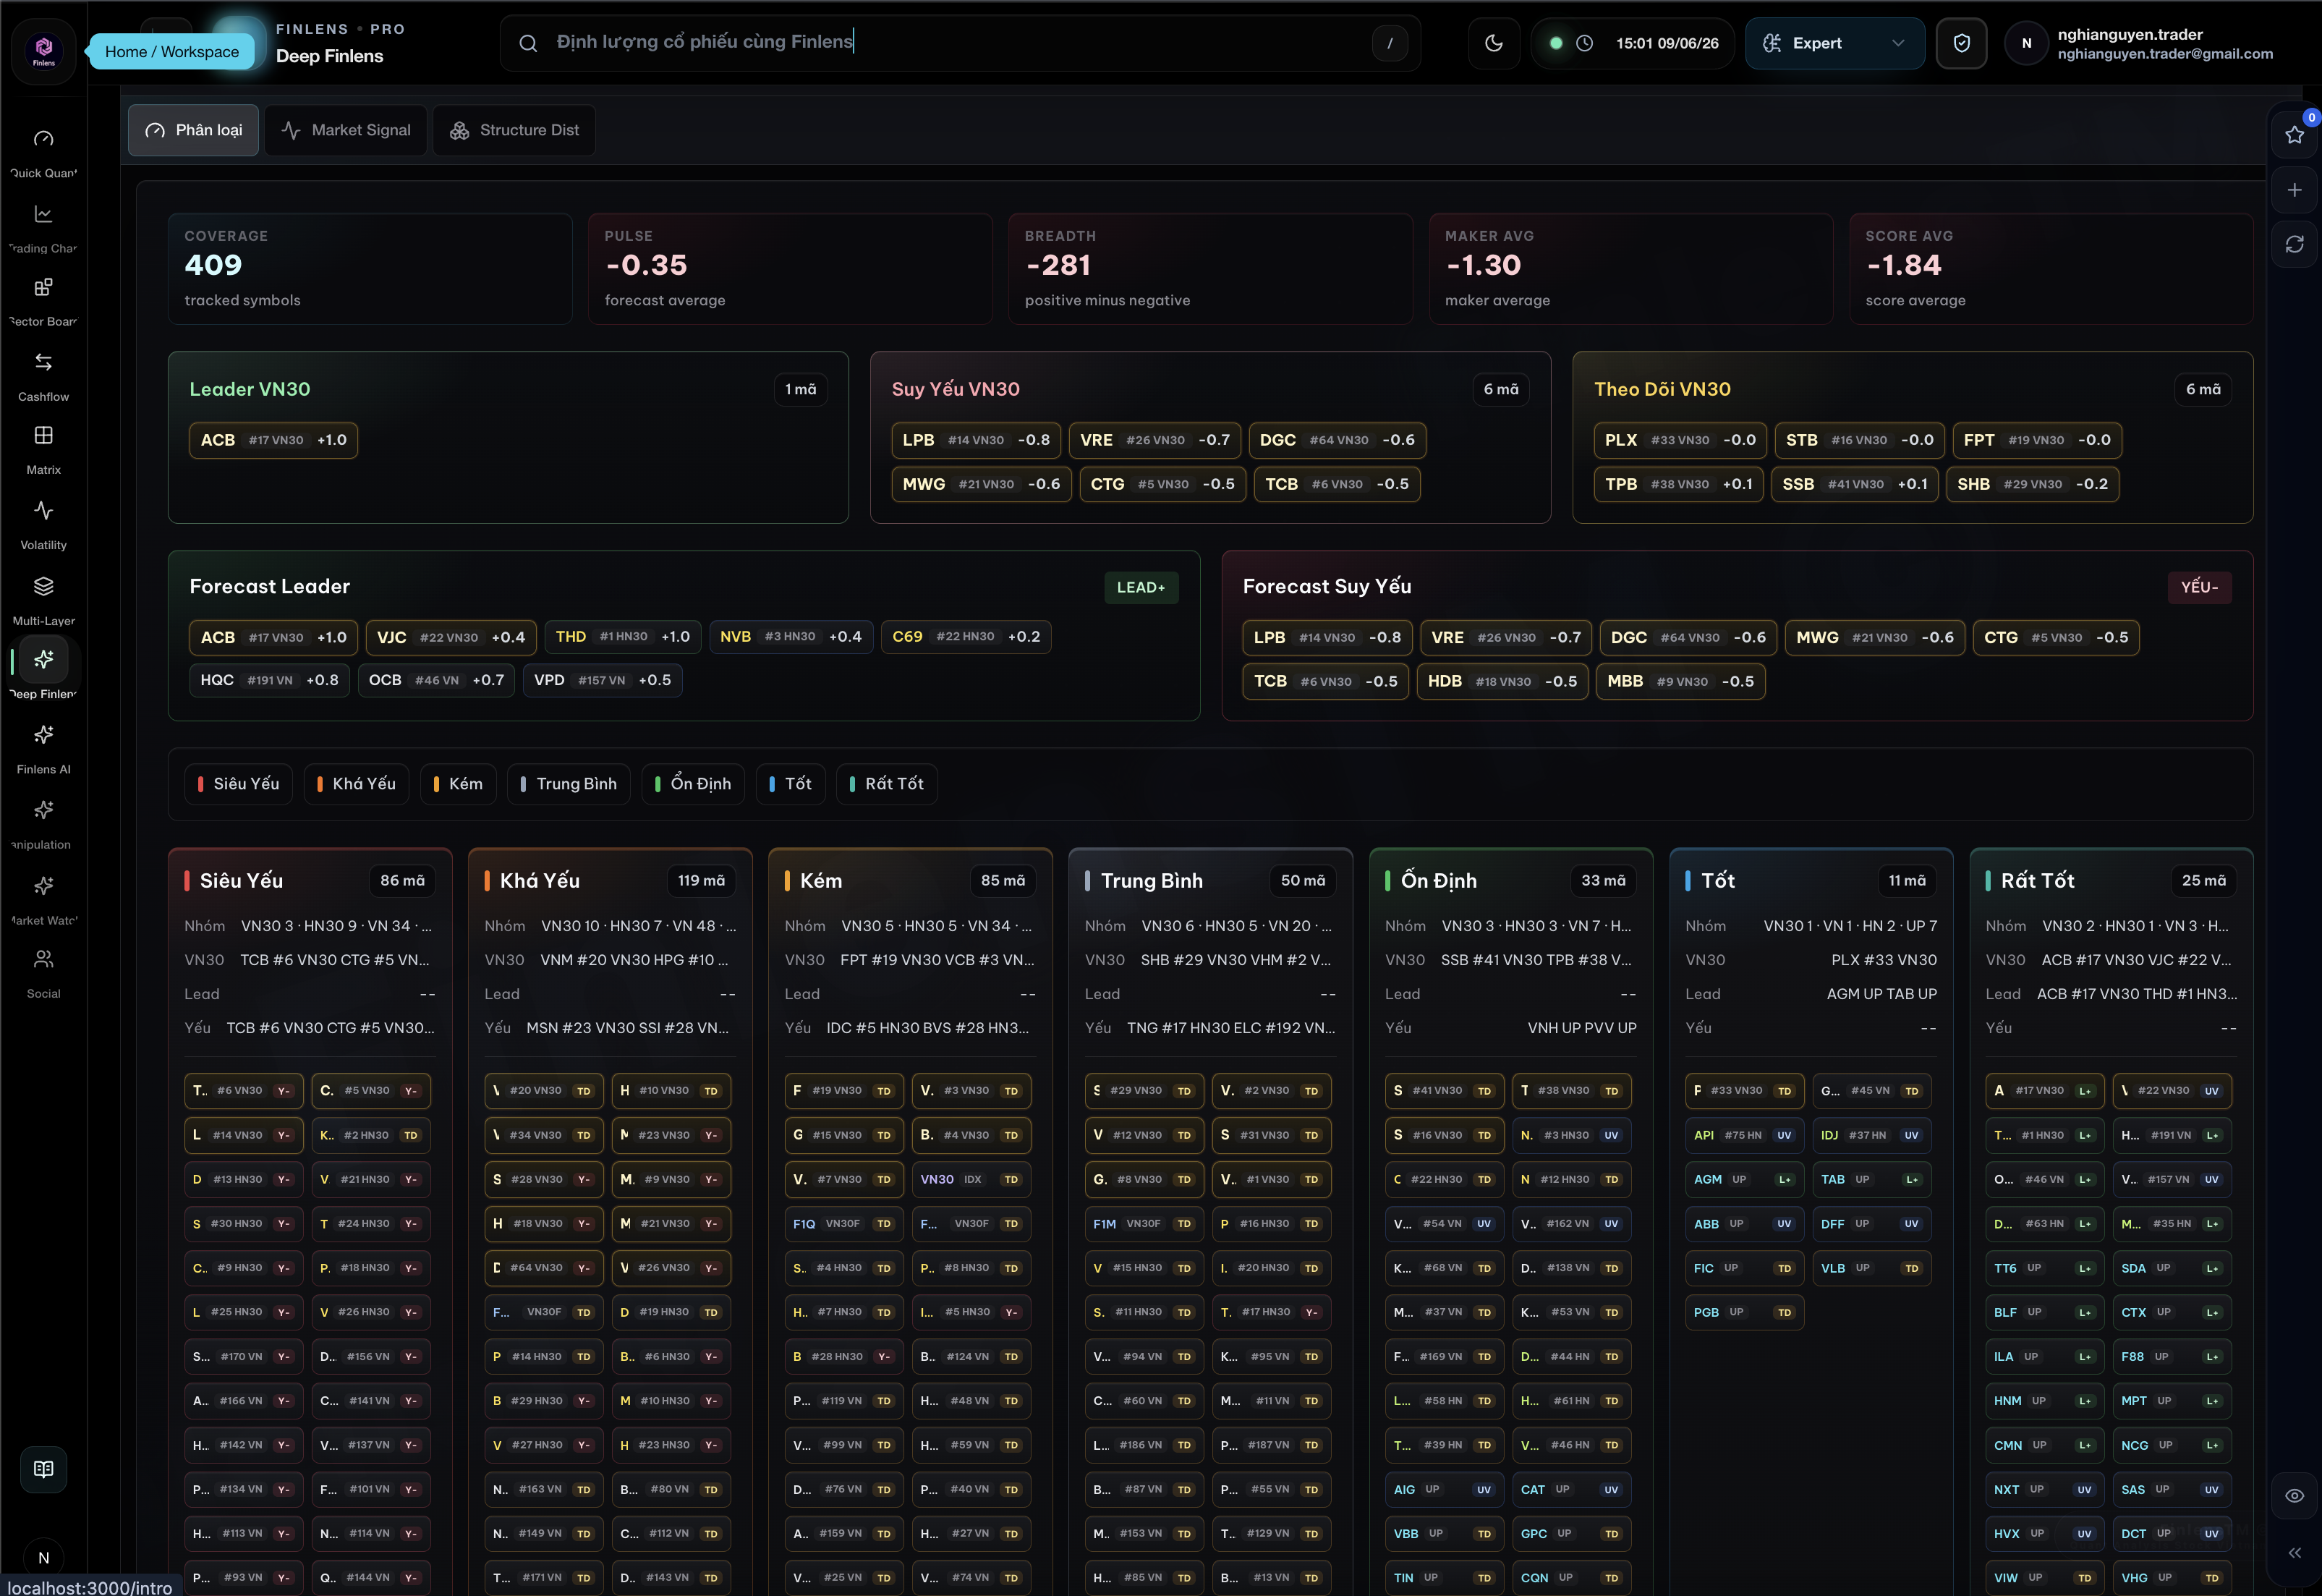
Task: Toggle the Kém filter chip
Action: coord(459,784)
